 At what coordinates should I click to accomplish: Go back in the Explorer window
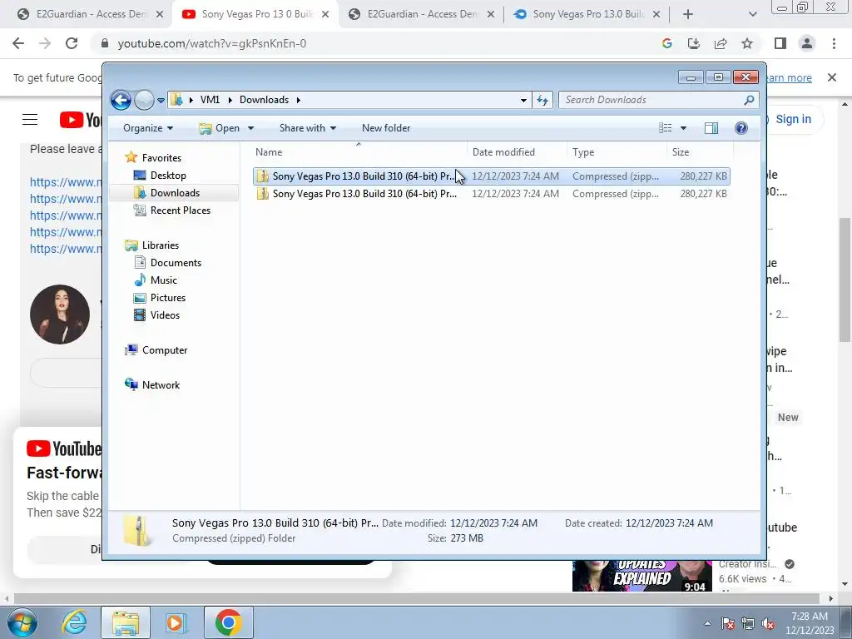(x=121, y=100)
